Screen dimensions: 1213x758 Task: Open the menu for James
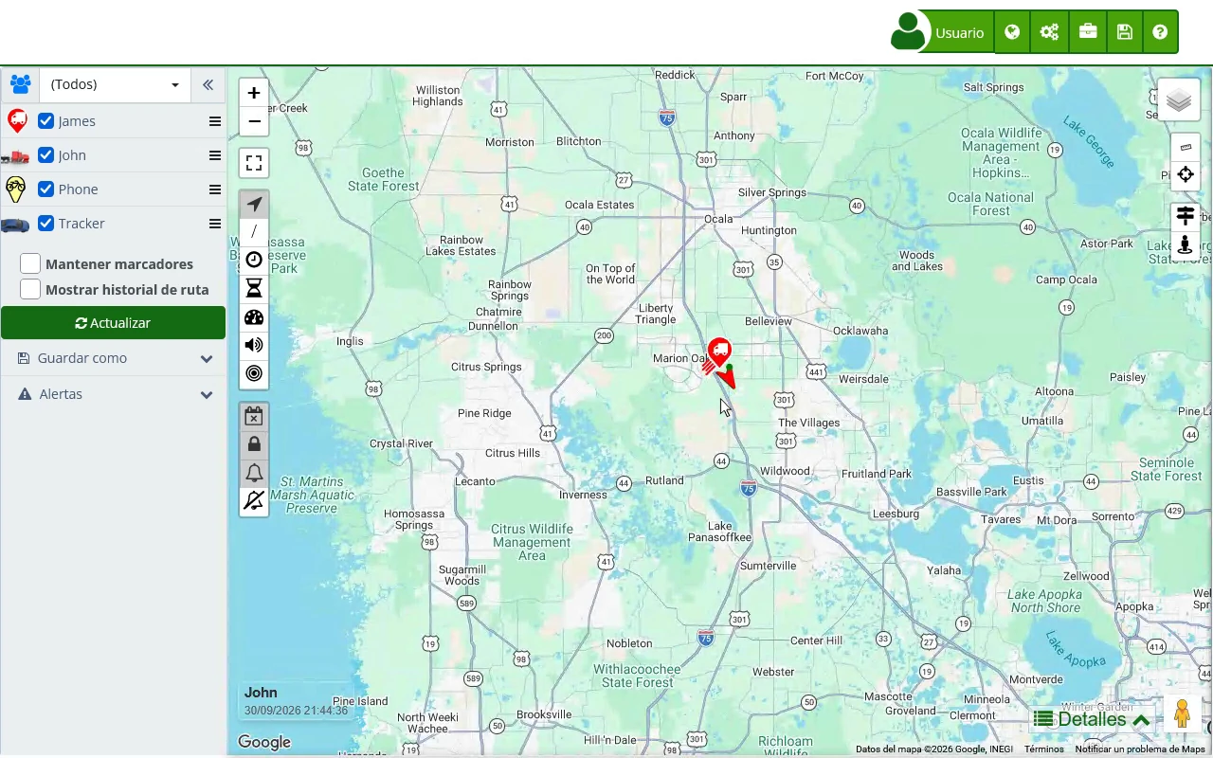(215, 121)
